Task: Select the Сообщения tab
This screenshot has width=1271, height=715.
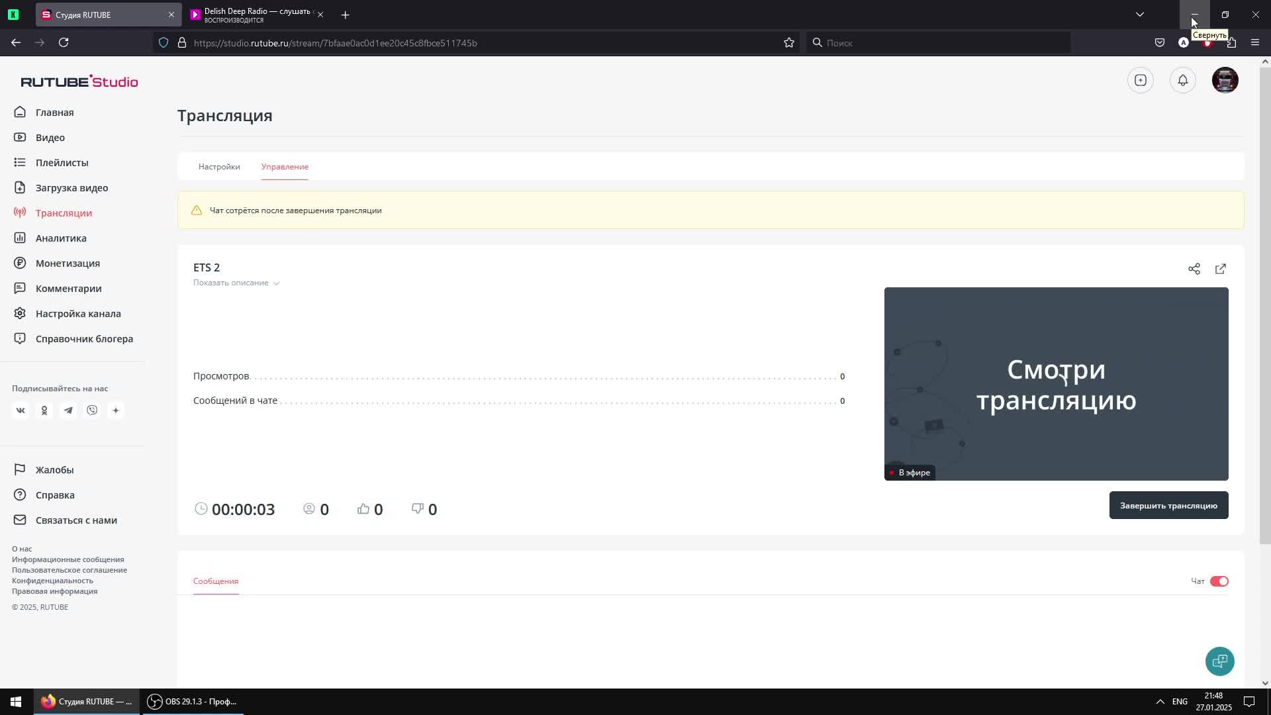Action: [x=216, y=581]
